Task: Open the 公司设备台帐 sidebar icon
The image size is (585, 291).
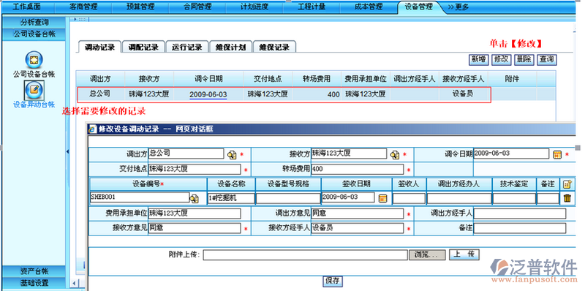Action: click(x=34, y=60)
